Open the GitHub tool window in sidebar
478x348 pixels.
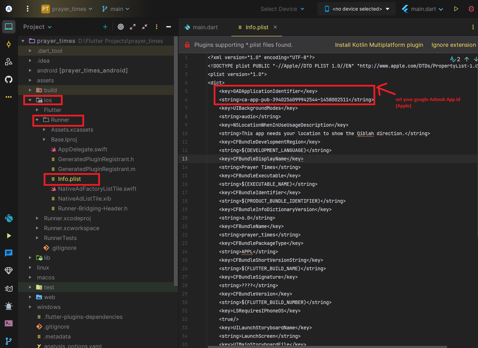(9, 80)
